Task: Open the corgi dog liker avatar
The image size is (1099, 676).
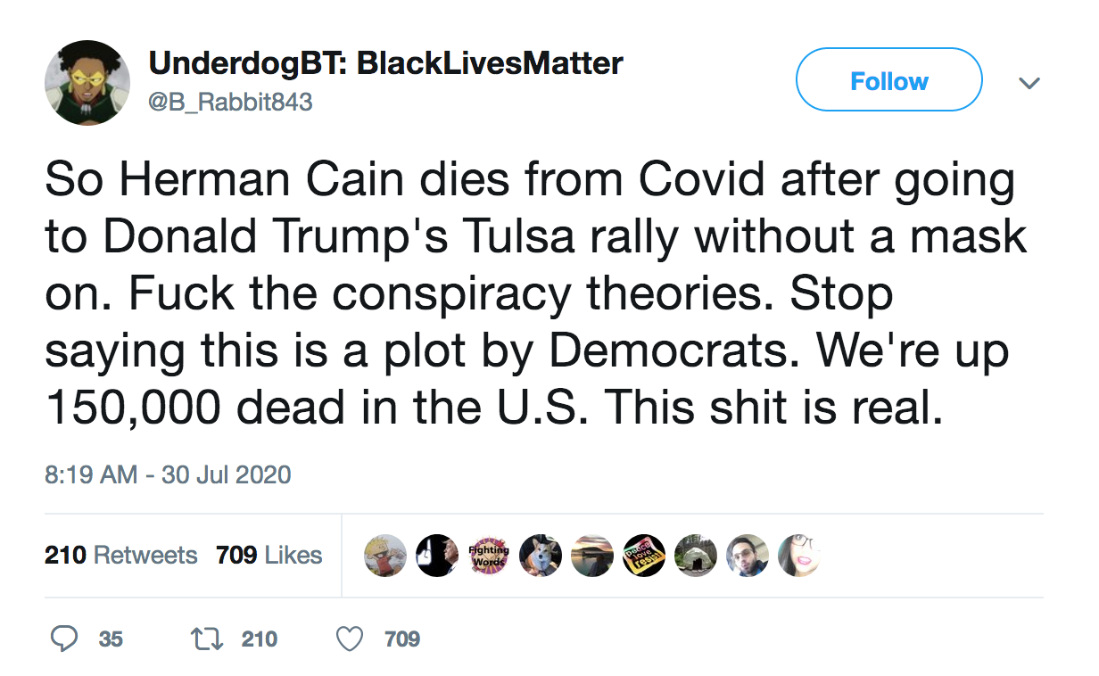Action: (541, 556)
